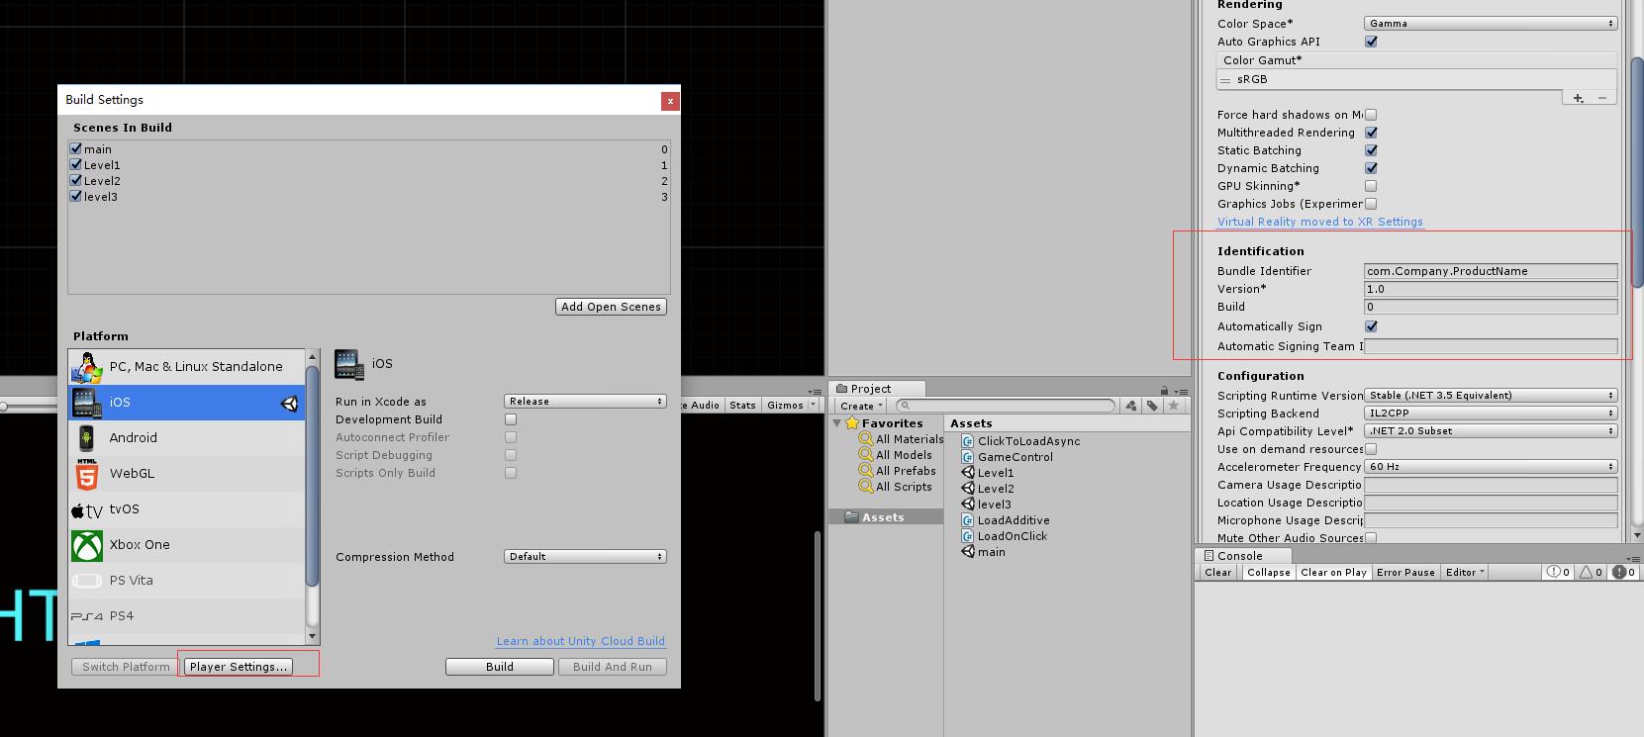Open the Editor dropdown in Console
Viewport: 1644px width, 737px height.
point(1465,573)
